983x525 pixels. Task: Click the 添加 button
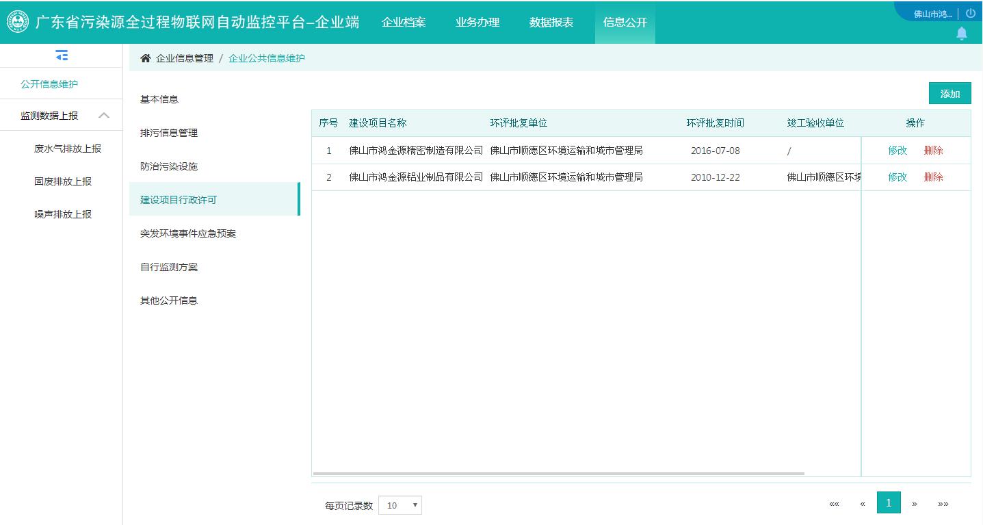coord(949,94)
